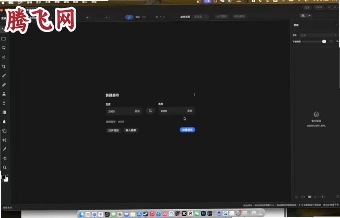Open Launchpad from the Dock
340x218 pixels.
tap(88, 214)
